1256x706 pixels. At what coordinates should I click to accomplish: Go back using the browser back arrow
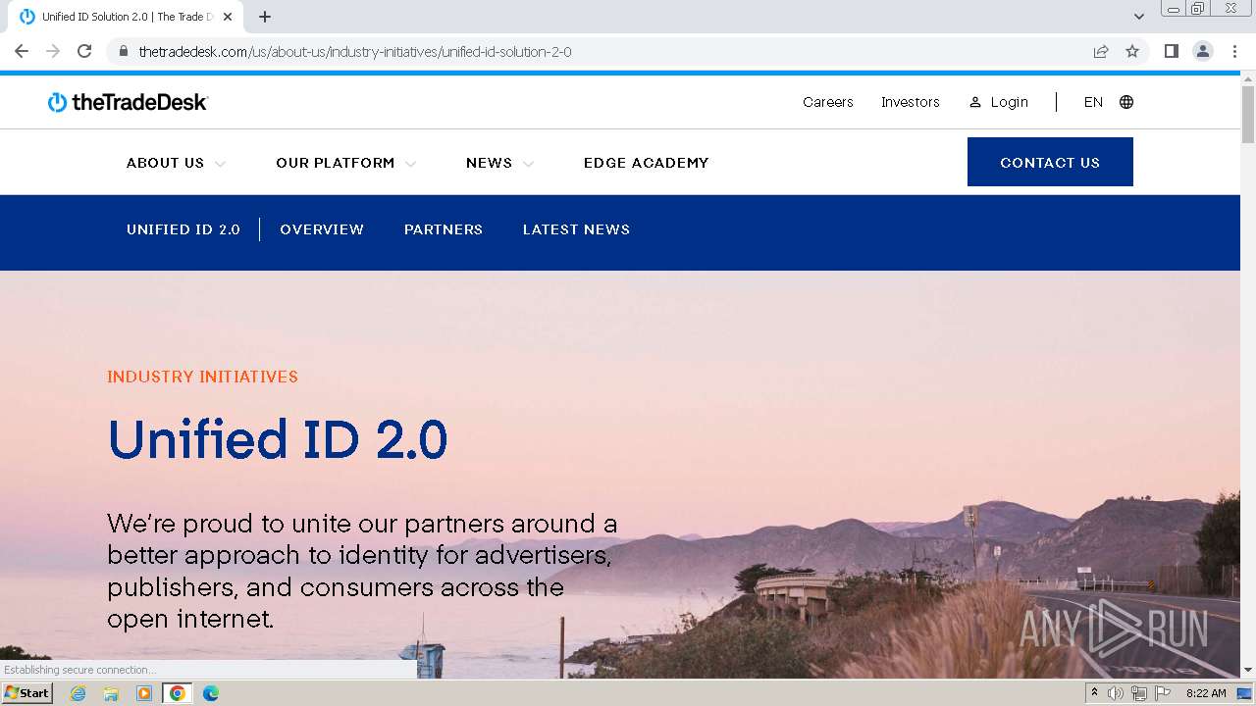point(22,51)
